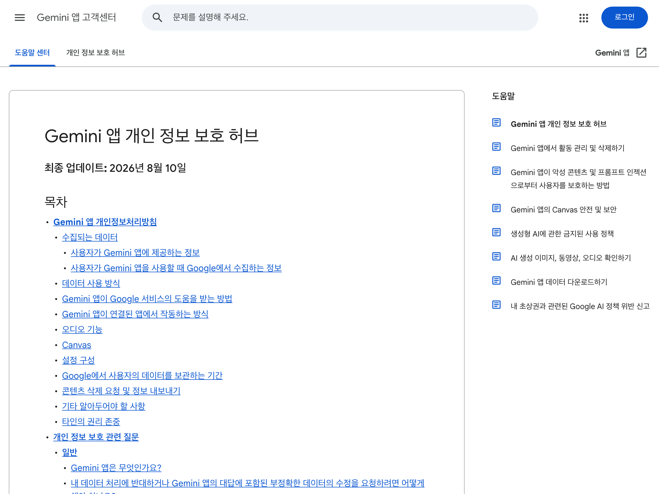Open sidebar article 내 초상권과 관련된 Google AI 정책 위반 신고

point(580,306)
